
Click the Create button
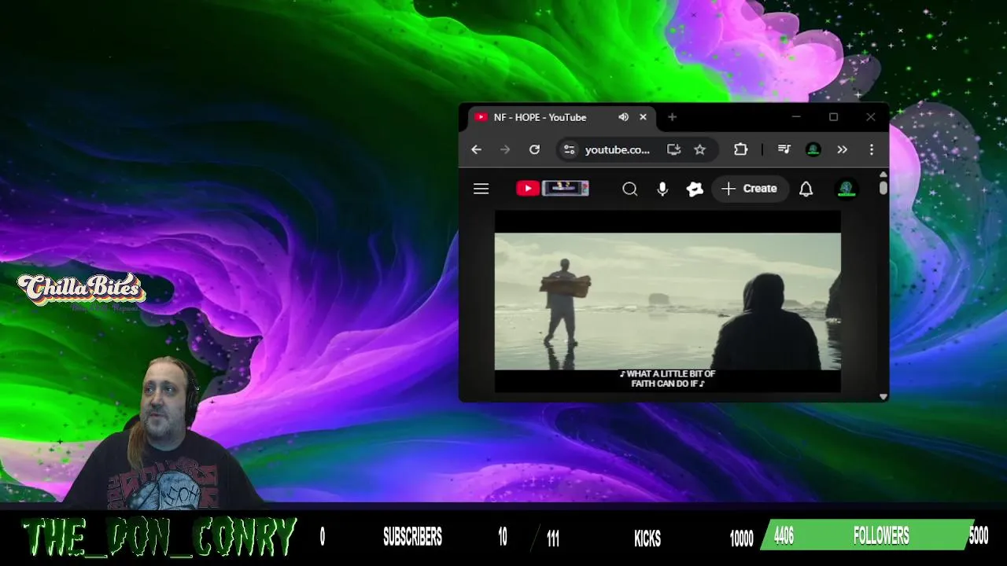point(749,189)
